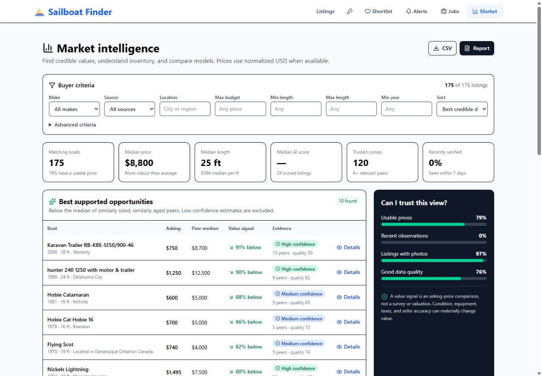Focus the Max length field
The height and width of the screenshot is (376, 542).
click(x=351, y=109)
